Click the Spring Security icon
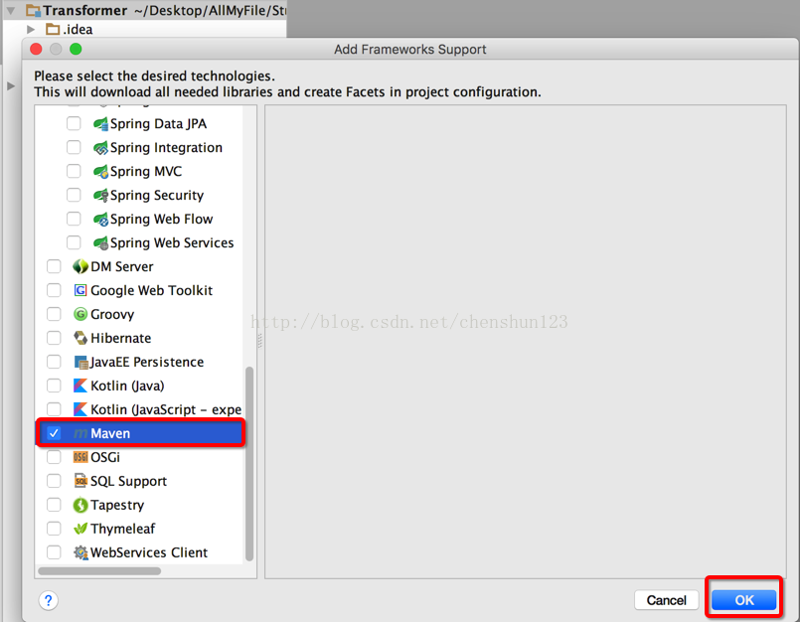This screenshot has height=622, width=800. [100, 196]
